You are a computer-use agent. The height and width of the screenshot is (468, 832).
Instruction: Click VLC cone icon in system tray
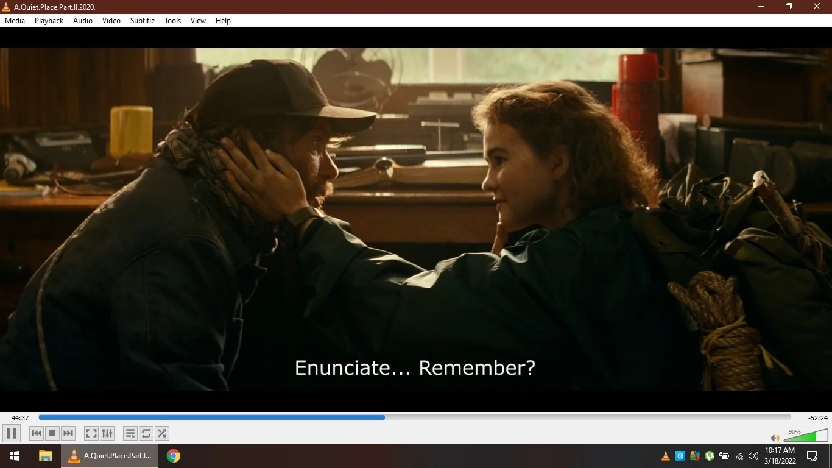(x=666, y=456)
